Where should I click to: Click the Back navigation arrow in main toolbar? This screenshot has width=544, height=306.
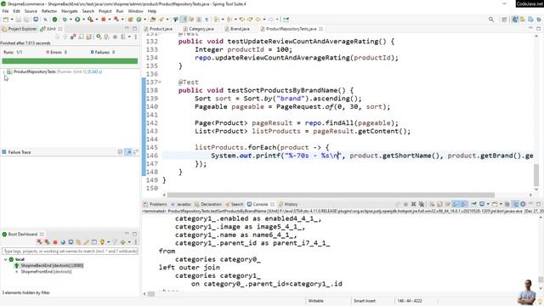[258, 20]
